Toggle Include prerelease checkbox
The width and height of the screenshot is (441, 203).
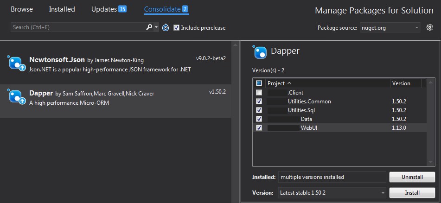[176, 27]
